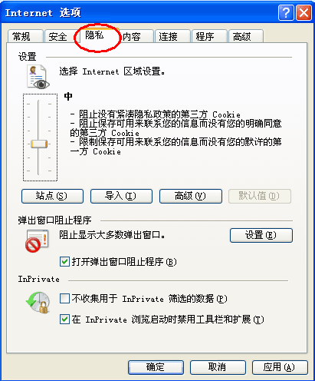Open pop-up blocker 设置(E) button
Viewport: 315px width, 381px height.
coord(261,235)
